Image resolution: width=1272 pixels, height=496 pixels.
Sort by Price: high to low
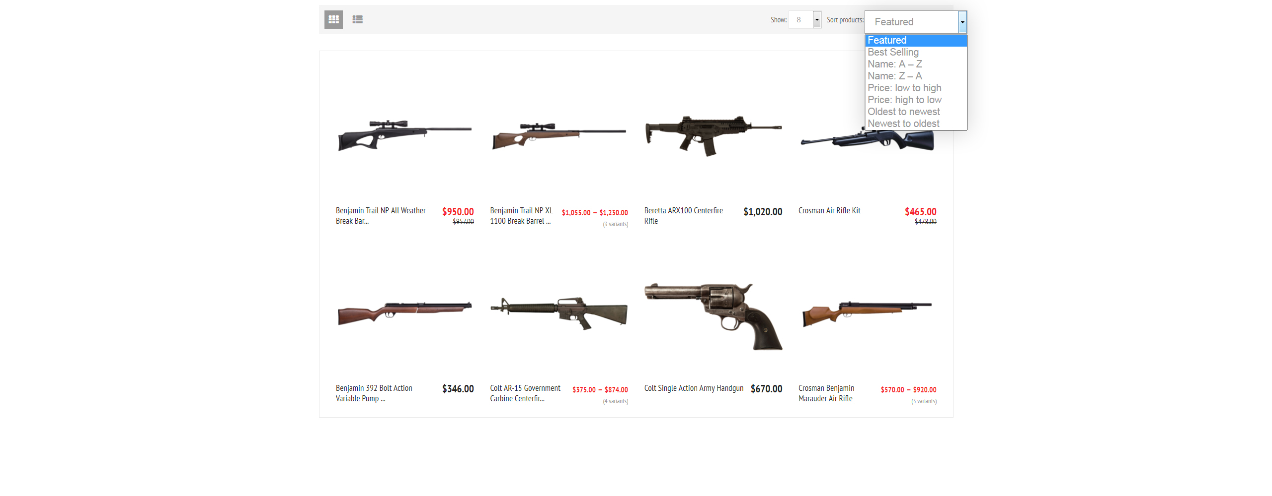pyautogui.click(x=916, y=100)
